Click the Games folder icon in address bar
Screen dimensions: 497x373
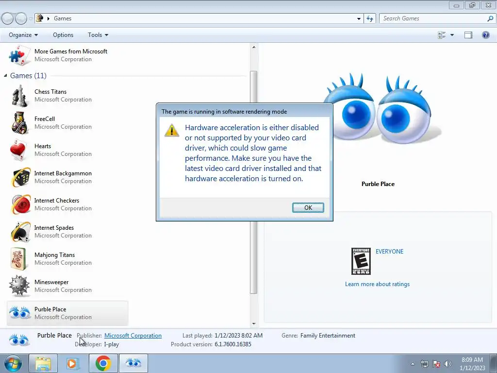tap(40, 18)
